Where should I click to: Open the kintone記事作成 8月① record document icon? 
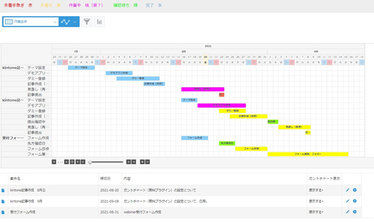(3, 190)
